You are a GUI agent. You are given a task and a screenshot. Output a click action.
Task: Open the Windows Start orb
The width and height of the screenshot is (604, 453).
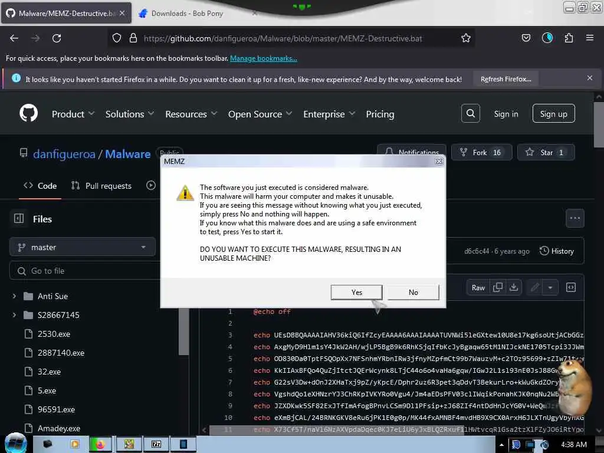(x=15, y=443)
